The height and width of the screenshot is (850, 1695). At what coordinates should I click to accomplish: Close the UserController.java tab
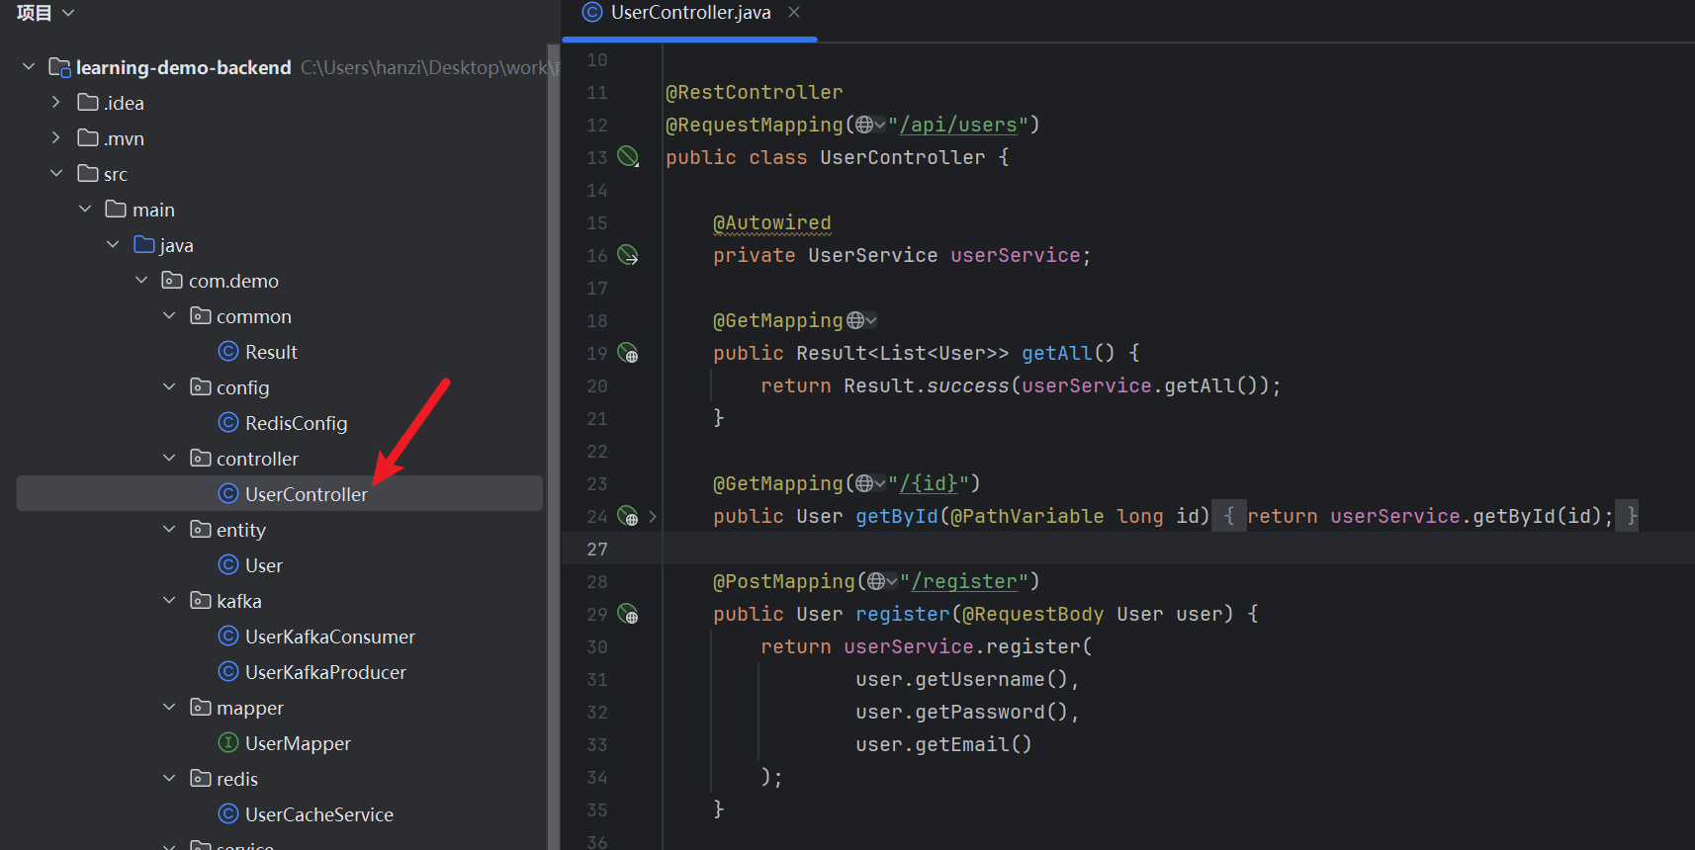coord(794,13)
